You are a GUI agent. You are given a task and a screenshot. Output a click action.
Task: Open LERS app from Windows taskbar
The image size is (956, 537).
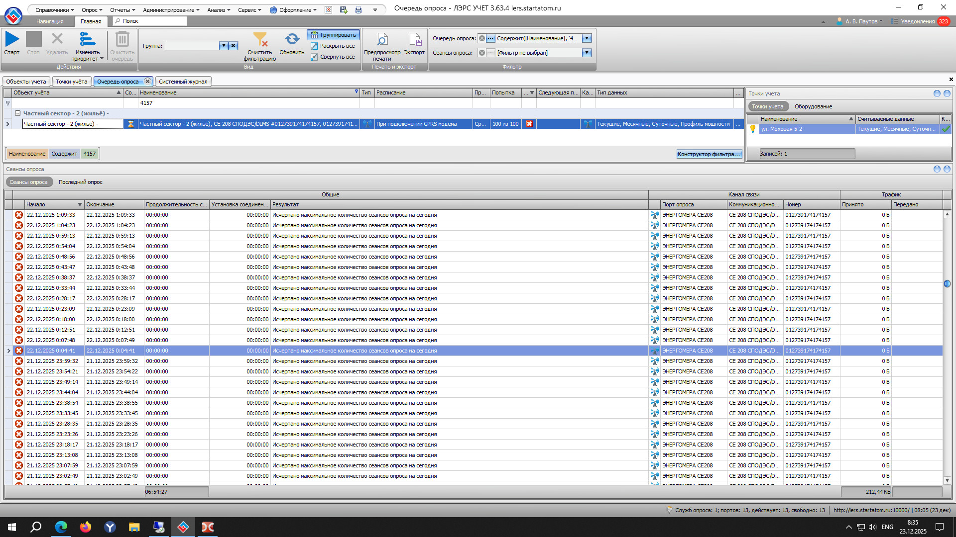pos(183,527)
